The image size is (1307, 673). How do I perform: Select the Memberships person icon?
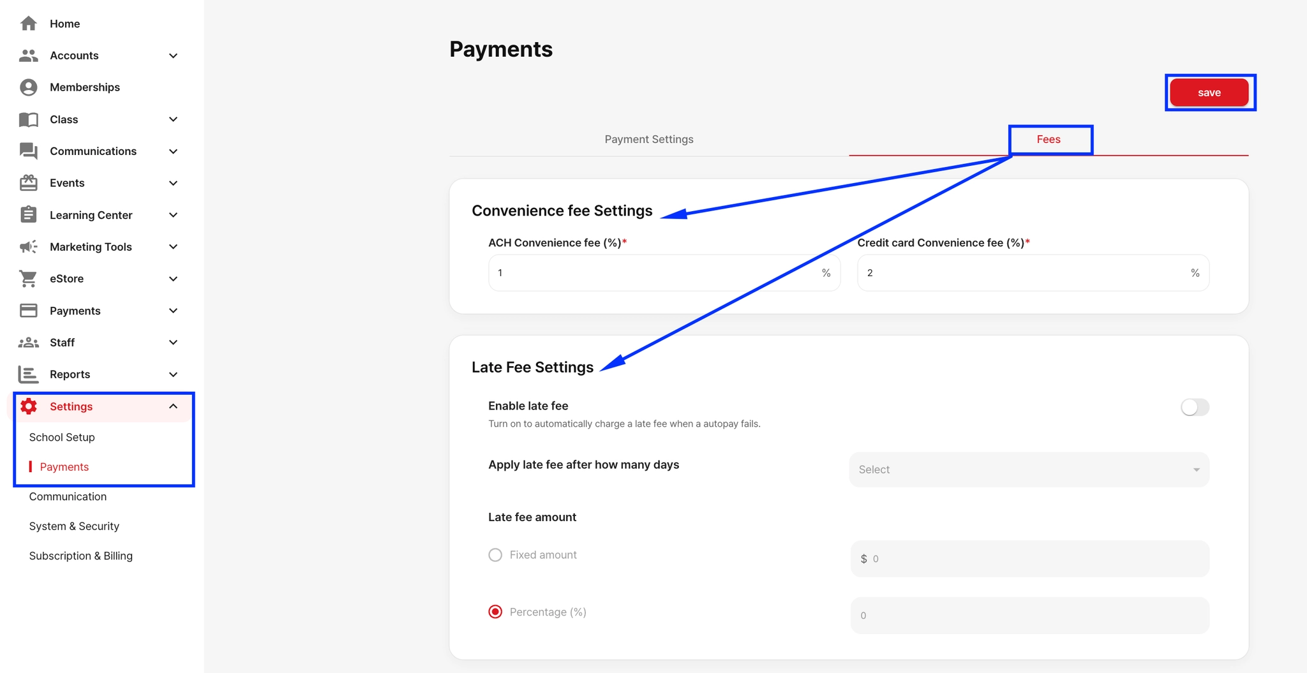[x=29, y=87]
